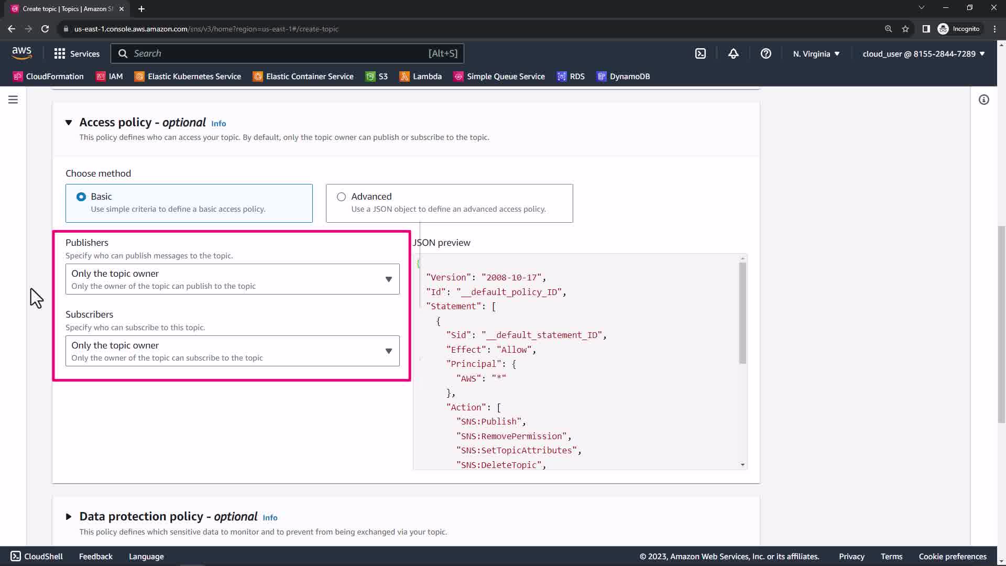Screen dimensions: 1006x566
Task: Expand the Data protection policy section
Action: [69, 517]
